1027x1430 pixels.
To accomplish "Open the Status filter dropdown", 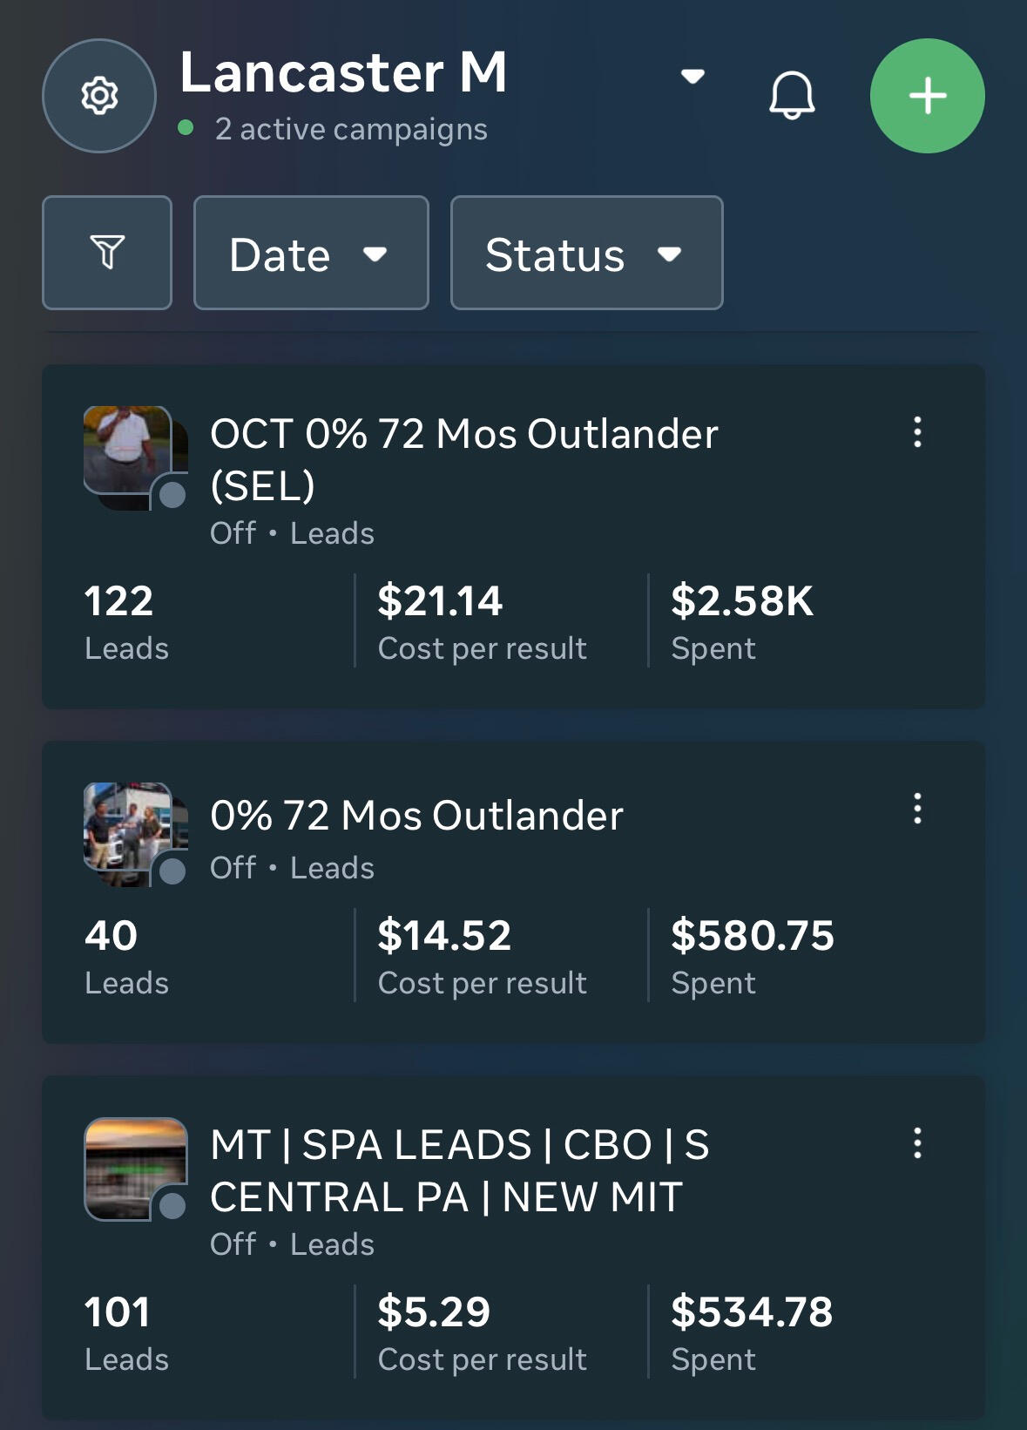I will tap(586, 253).
